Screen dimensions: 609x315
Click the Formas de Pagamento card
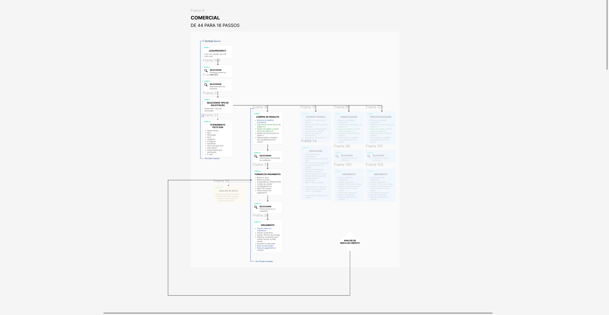(268, 182)
